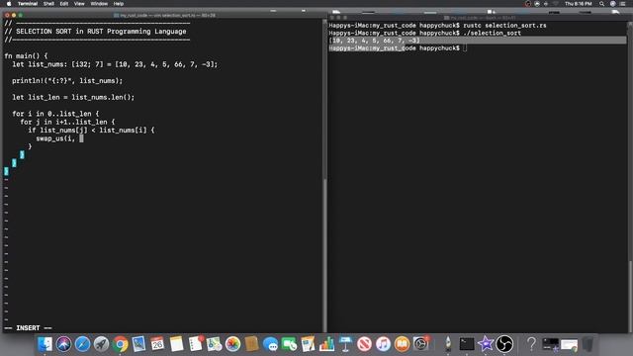Click the Terminal icon in Dock
This screenshot has height=356, width=633.
(x=467, y=344)
